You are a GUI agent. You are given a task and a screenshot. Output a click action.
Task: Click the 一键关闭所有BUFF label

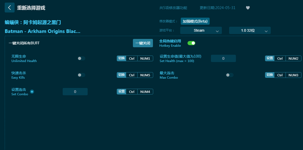24,43
